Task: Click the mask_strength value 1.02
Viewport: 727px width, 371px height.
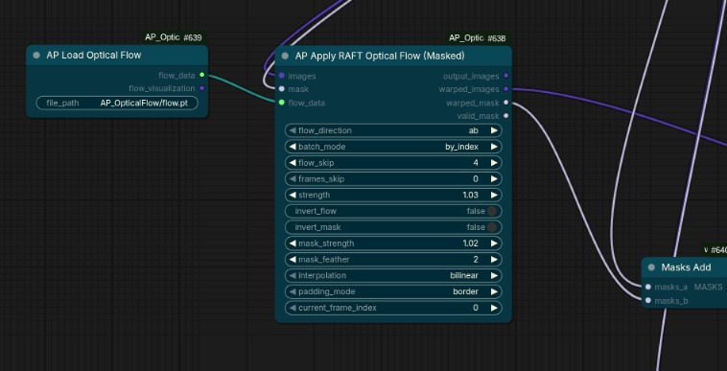Action: 470,243
